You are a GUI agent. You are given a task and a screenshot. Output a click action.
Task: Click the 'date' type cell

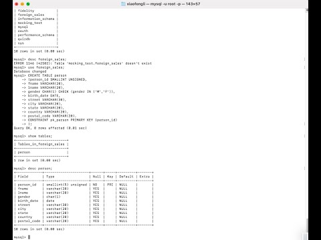point(50,201)
